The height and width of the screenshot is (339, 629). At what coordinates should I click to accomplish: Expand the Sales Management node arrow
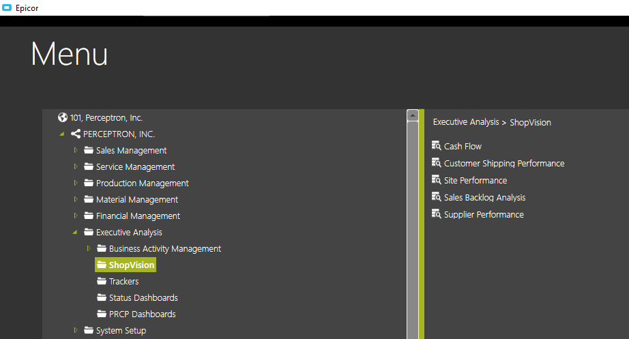(76, 150)
